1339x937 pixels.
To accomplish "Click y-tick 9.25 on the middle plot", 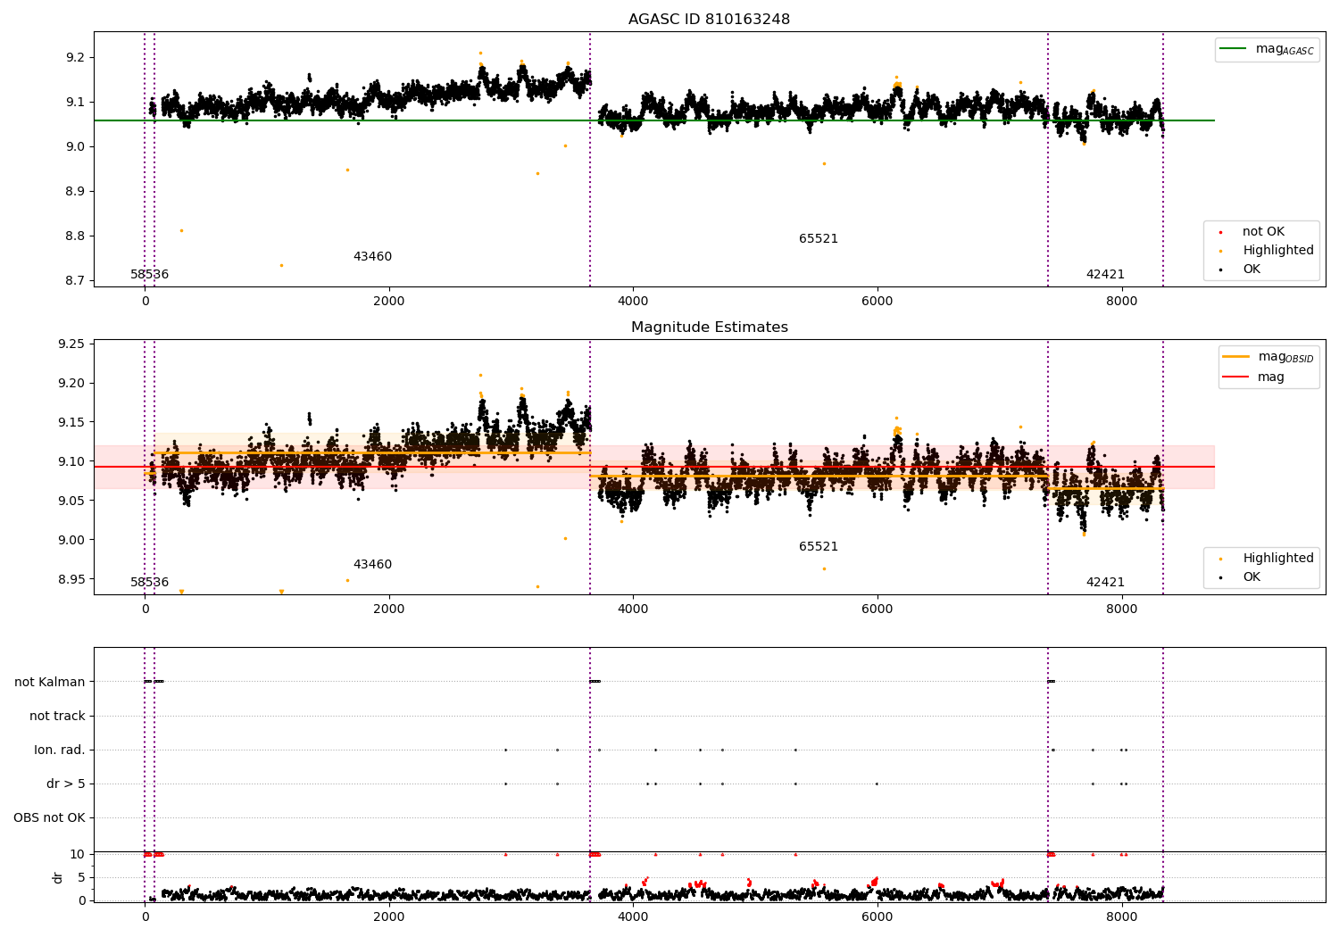I will point(71,344).
